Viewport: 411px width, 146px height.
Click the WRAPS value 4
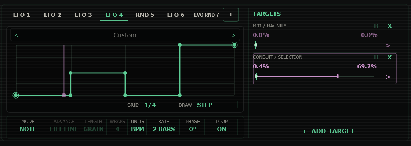point(117,129)
